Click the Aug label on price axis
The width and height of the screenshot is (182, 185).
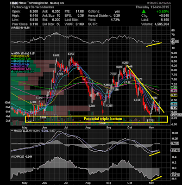(88, 128)
